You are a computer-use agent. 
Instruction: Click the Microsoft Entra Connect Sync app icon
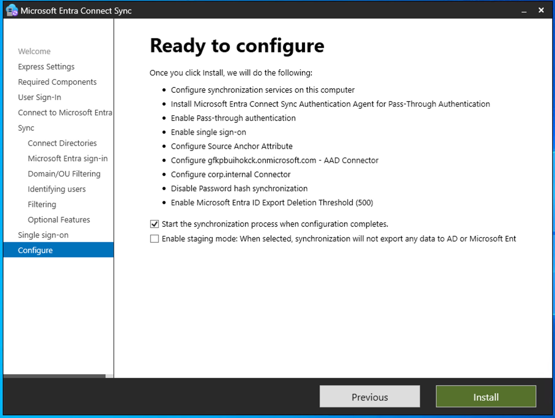[x=11, y=10]
